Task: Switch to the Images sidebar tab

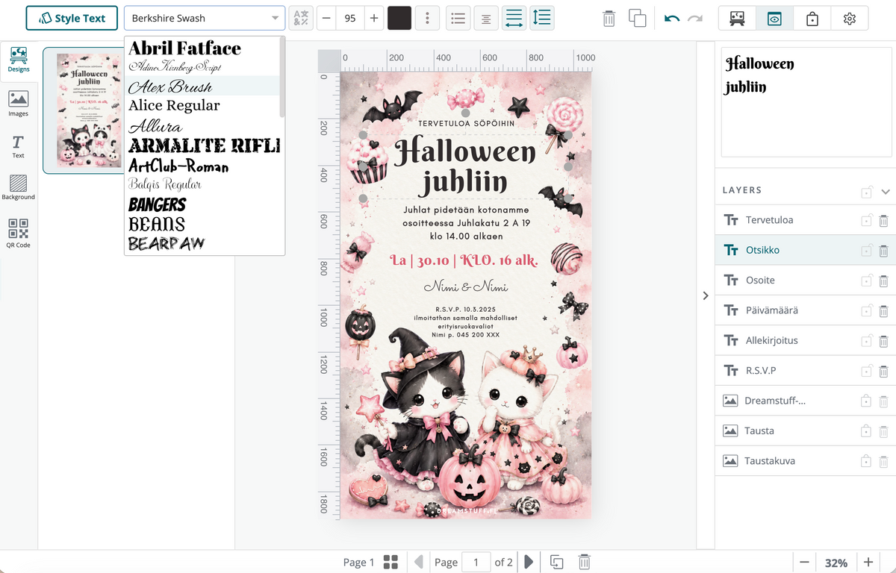Action: point(19,104)
